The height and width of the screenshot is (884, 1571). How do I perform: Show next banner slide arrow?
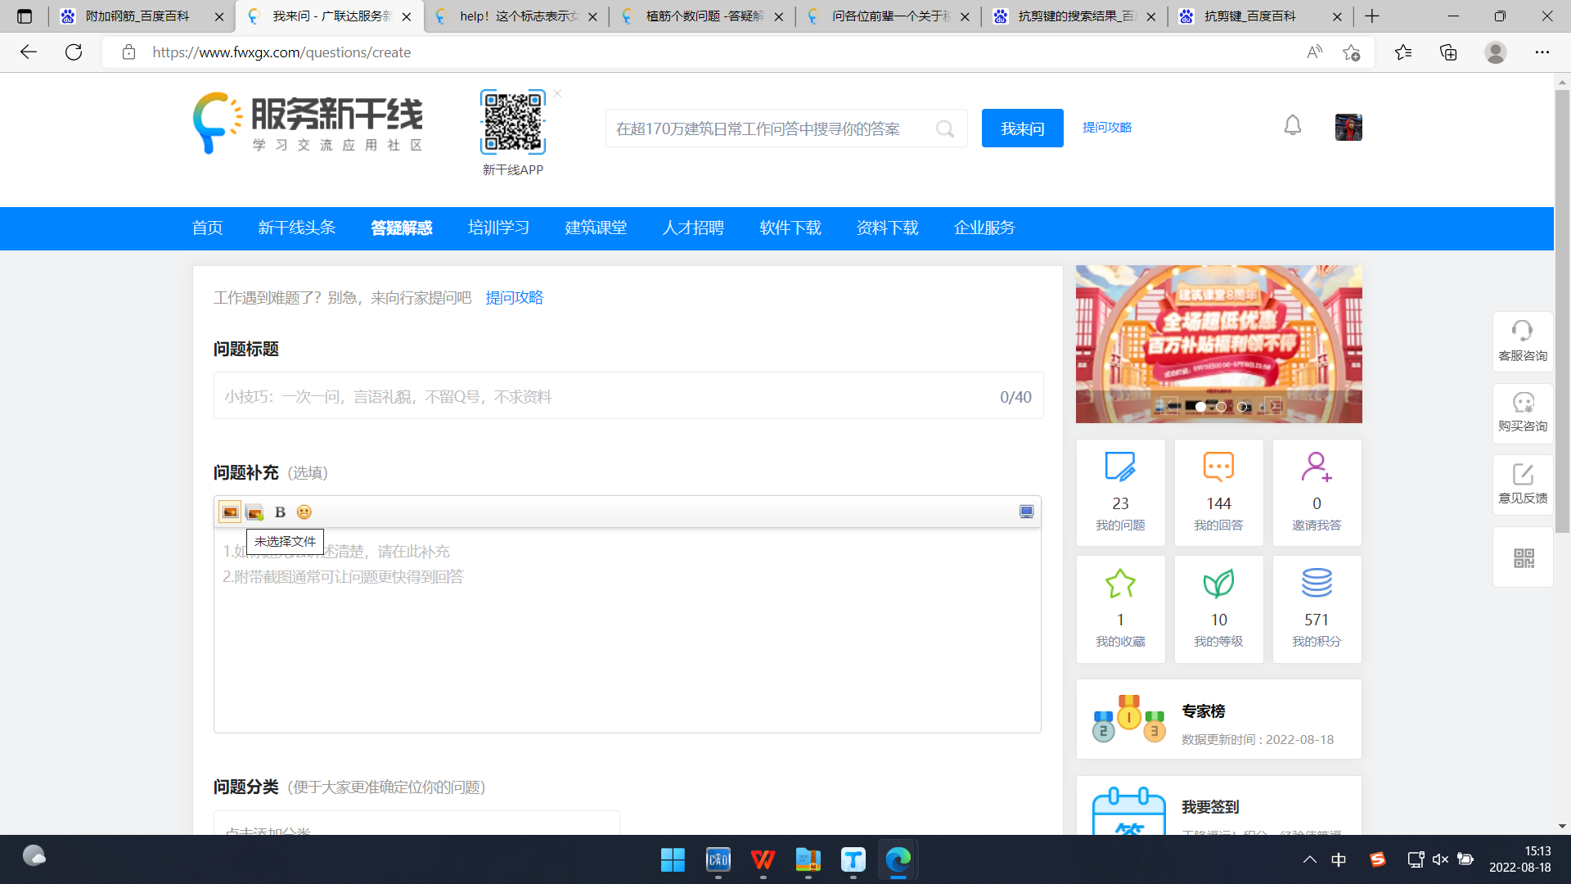click(x=1273, y=406)
